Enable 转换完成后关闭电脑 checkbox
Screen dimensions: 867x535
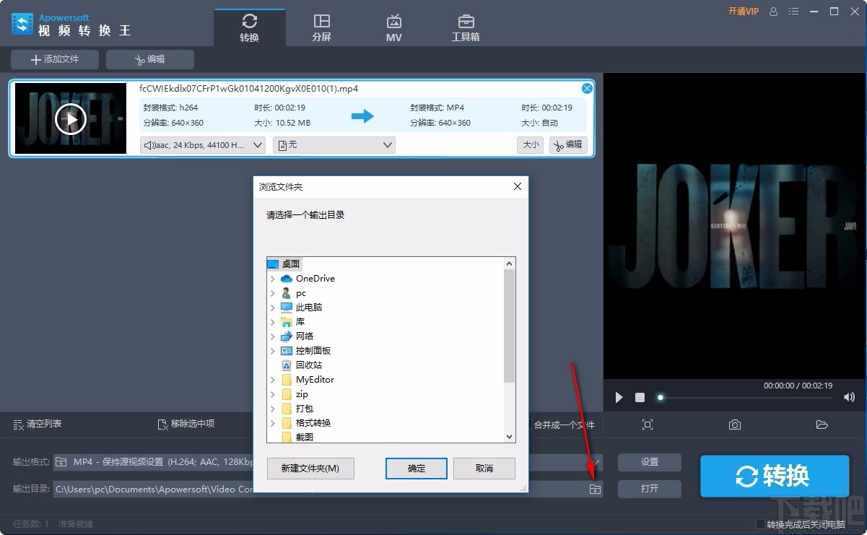(759, 523)
